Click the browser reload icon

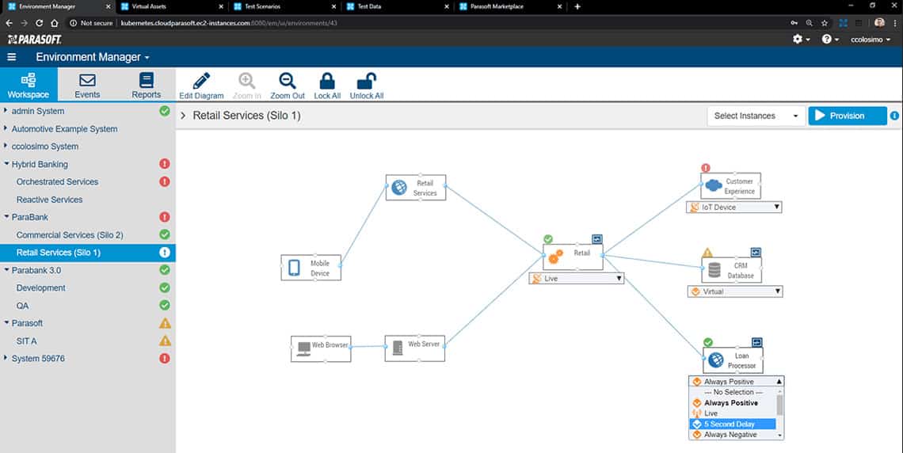(39, 23)
